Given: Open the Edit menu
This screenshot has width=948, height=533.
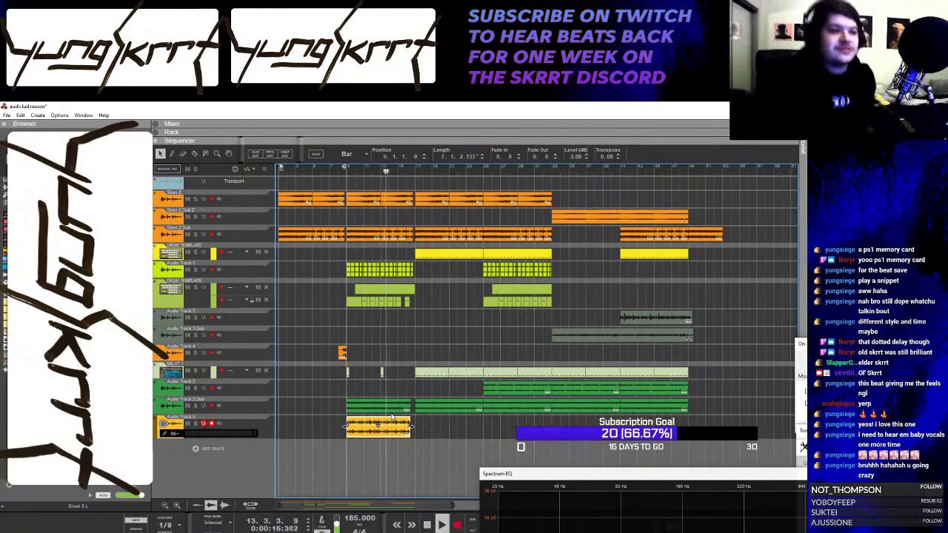Looking at the screenshot, I should click(x=21, y=115).
